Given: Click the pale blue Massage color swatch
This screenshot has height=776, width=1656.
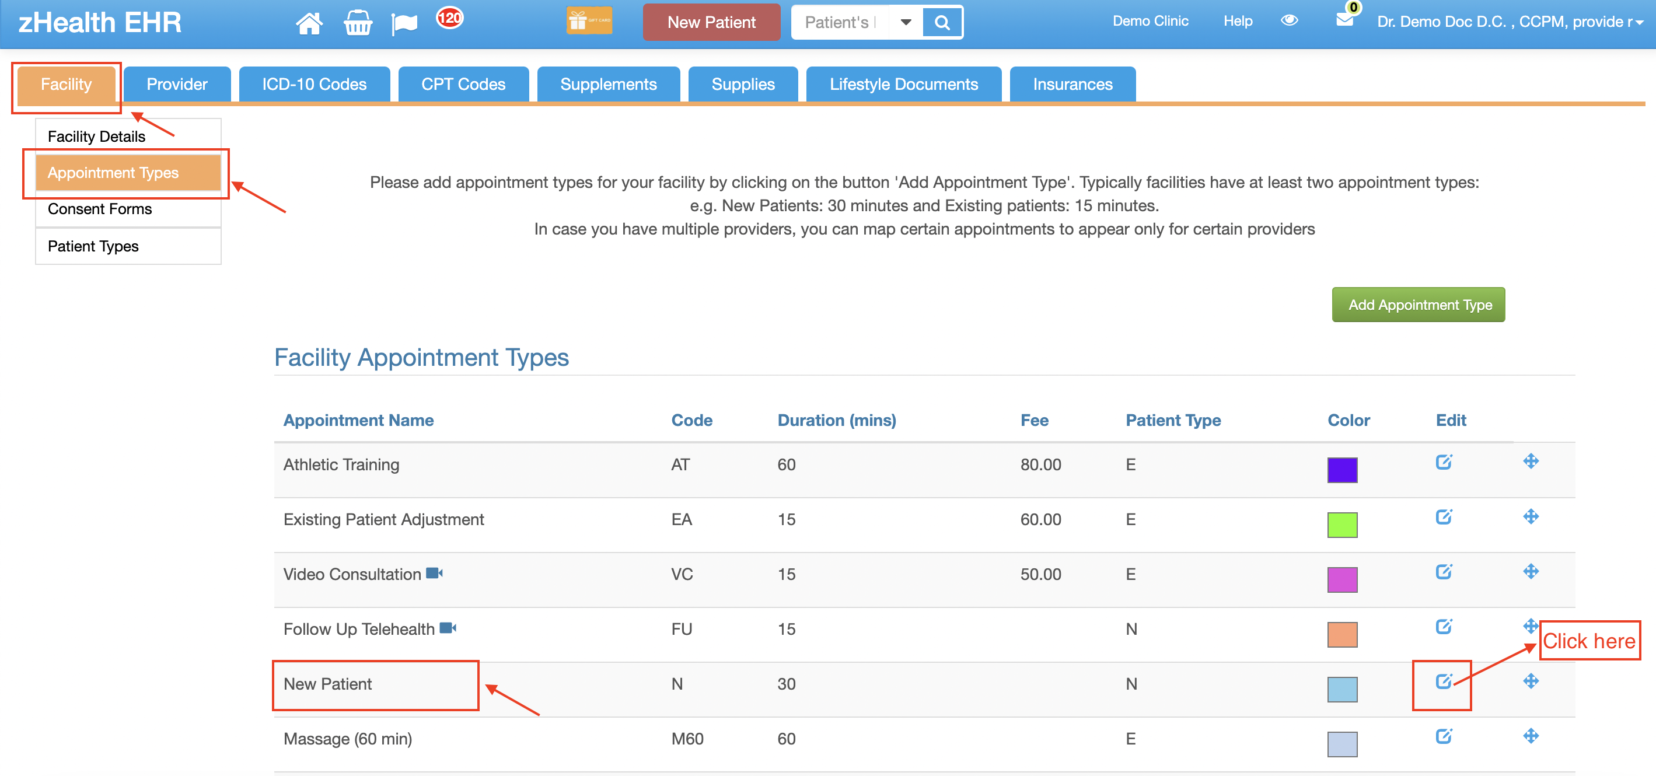Looking at the screenshot, I should 1342,744.
